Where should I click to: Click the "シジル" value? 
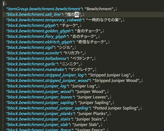click(x=65, y=48)
